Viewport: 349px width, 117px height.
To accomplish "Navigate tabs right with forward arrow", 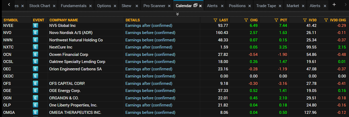I will click(345, 4).
